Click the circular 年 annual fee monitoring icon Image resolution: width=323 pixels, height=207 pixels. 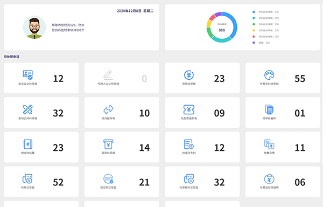(x=269, y=179)
